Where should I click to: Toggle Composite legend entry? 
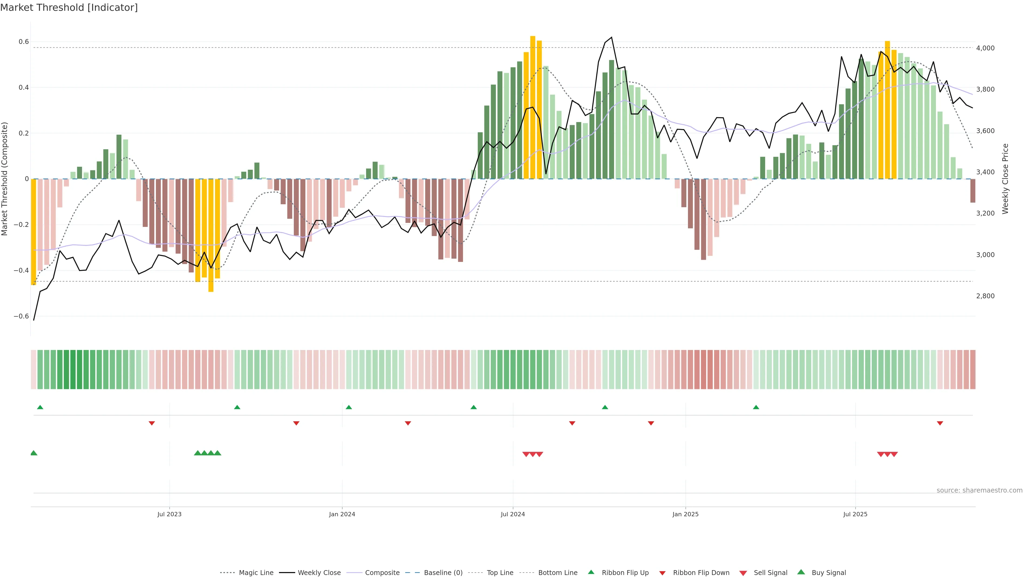click(382, 573)
